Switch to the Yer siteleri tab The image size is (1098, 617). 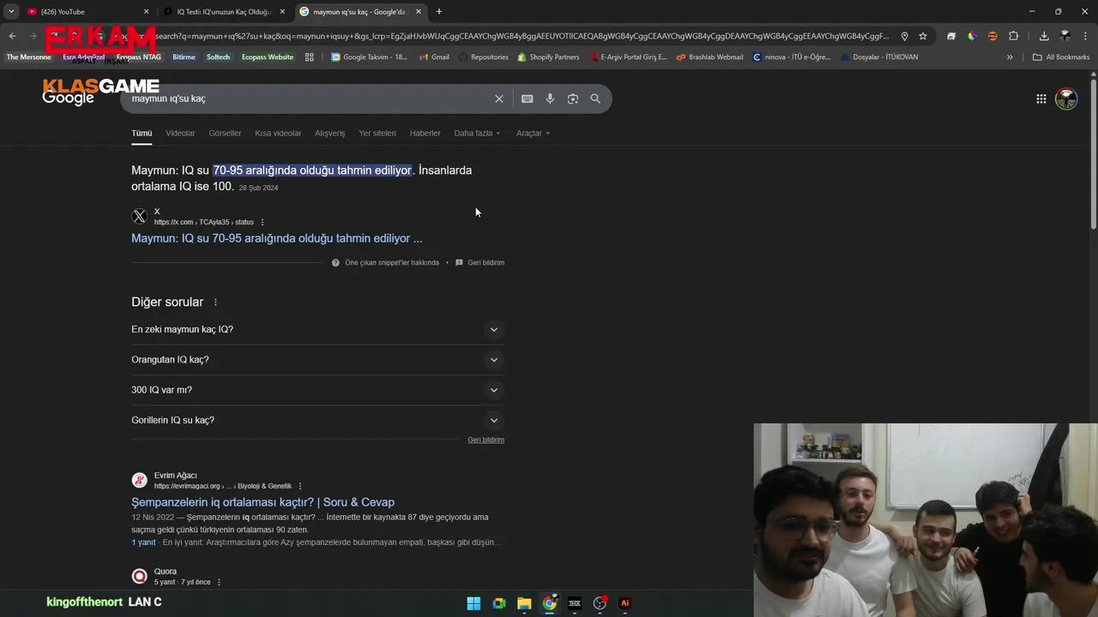377,133
